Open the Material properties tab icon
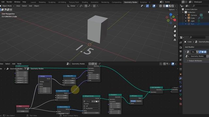The height and width of the screenshot is (117, 209). [x=181, y=99]
